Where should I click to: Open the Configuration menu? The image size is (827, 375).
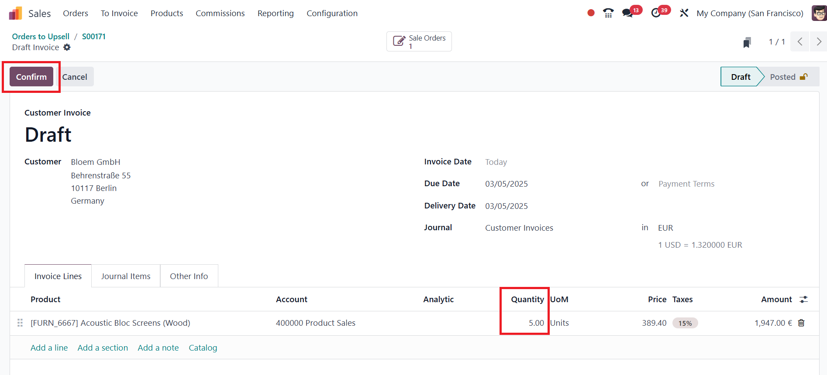(332, 13)
